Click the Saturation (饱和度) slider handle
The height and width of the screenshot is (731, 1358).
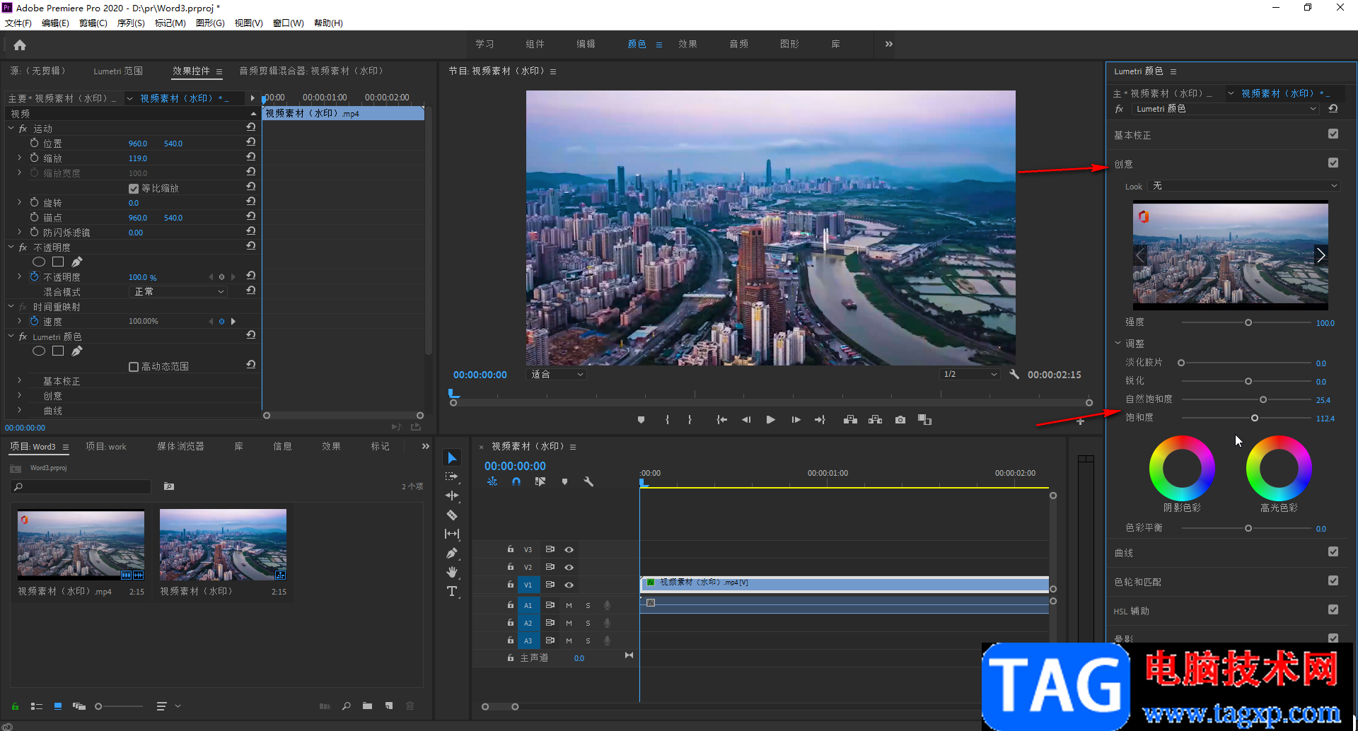click(1255, 419)
